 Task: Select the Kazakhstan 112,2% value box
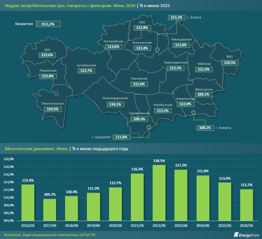pyautogui.click(x=48, y=24)
